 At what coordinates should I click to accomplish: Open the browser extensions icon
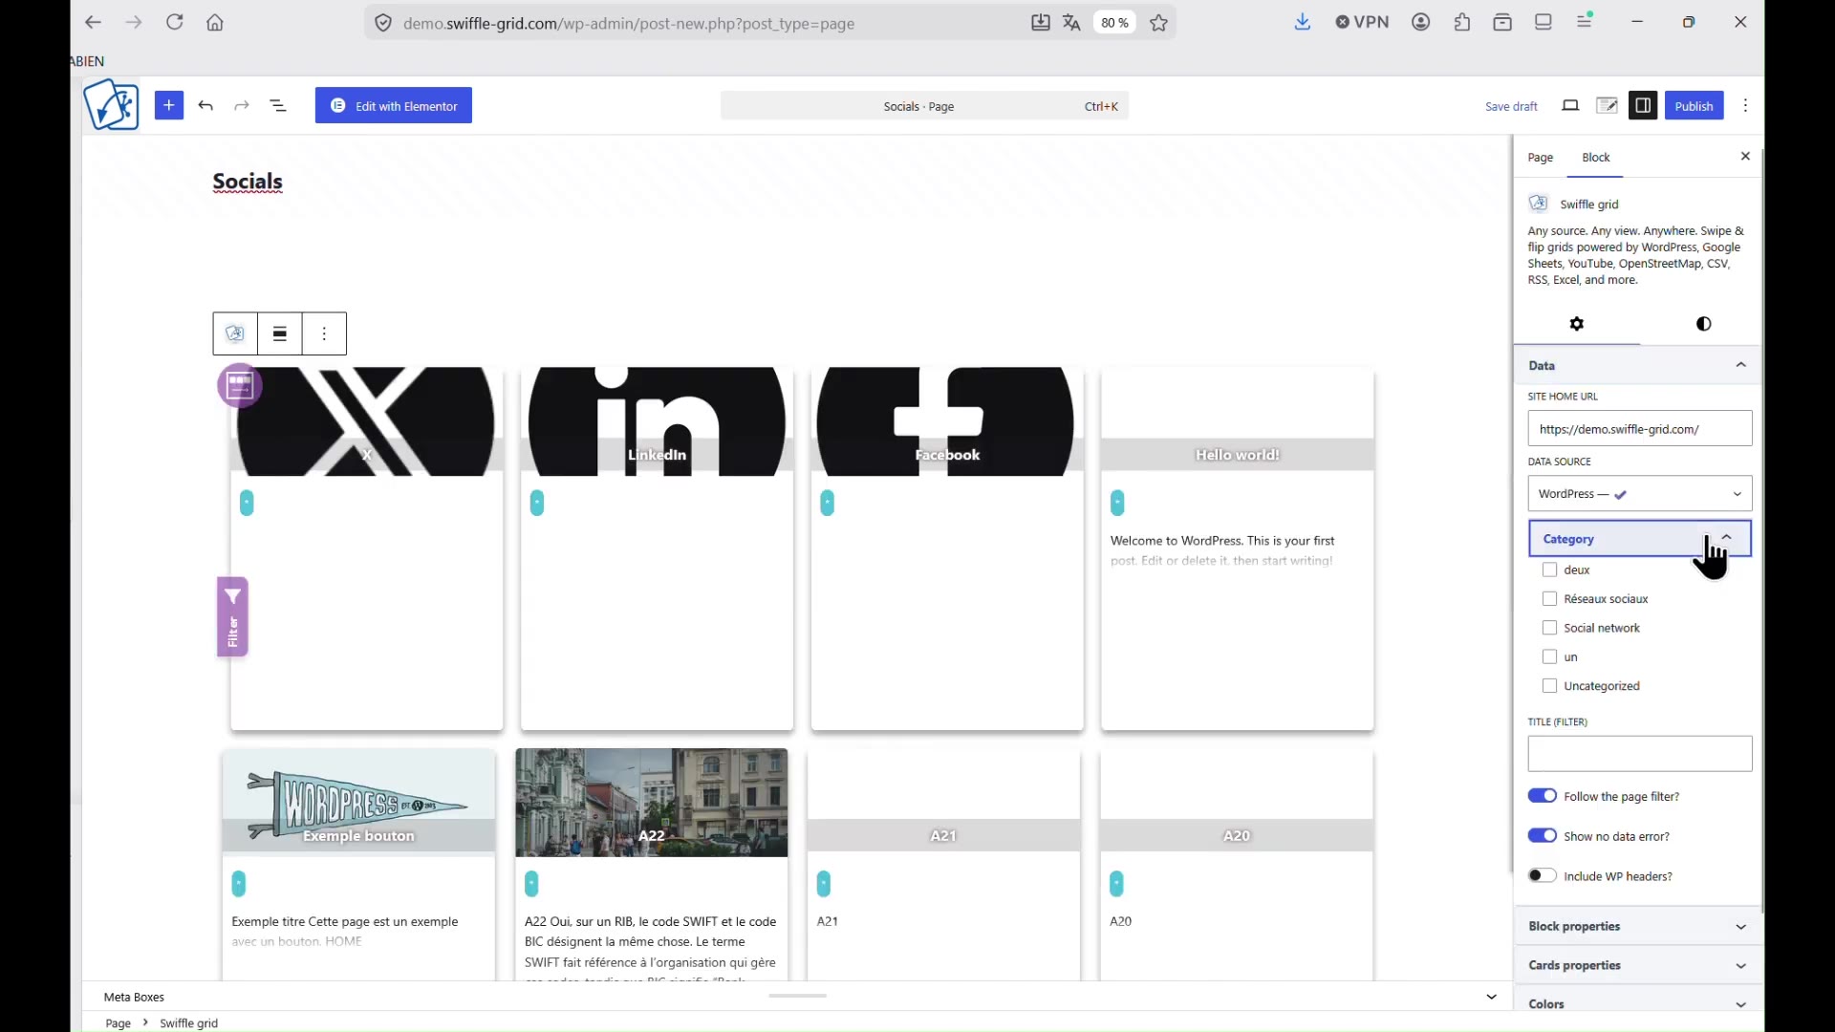point(1462,22)
